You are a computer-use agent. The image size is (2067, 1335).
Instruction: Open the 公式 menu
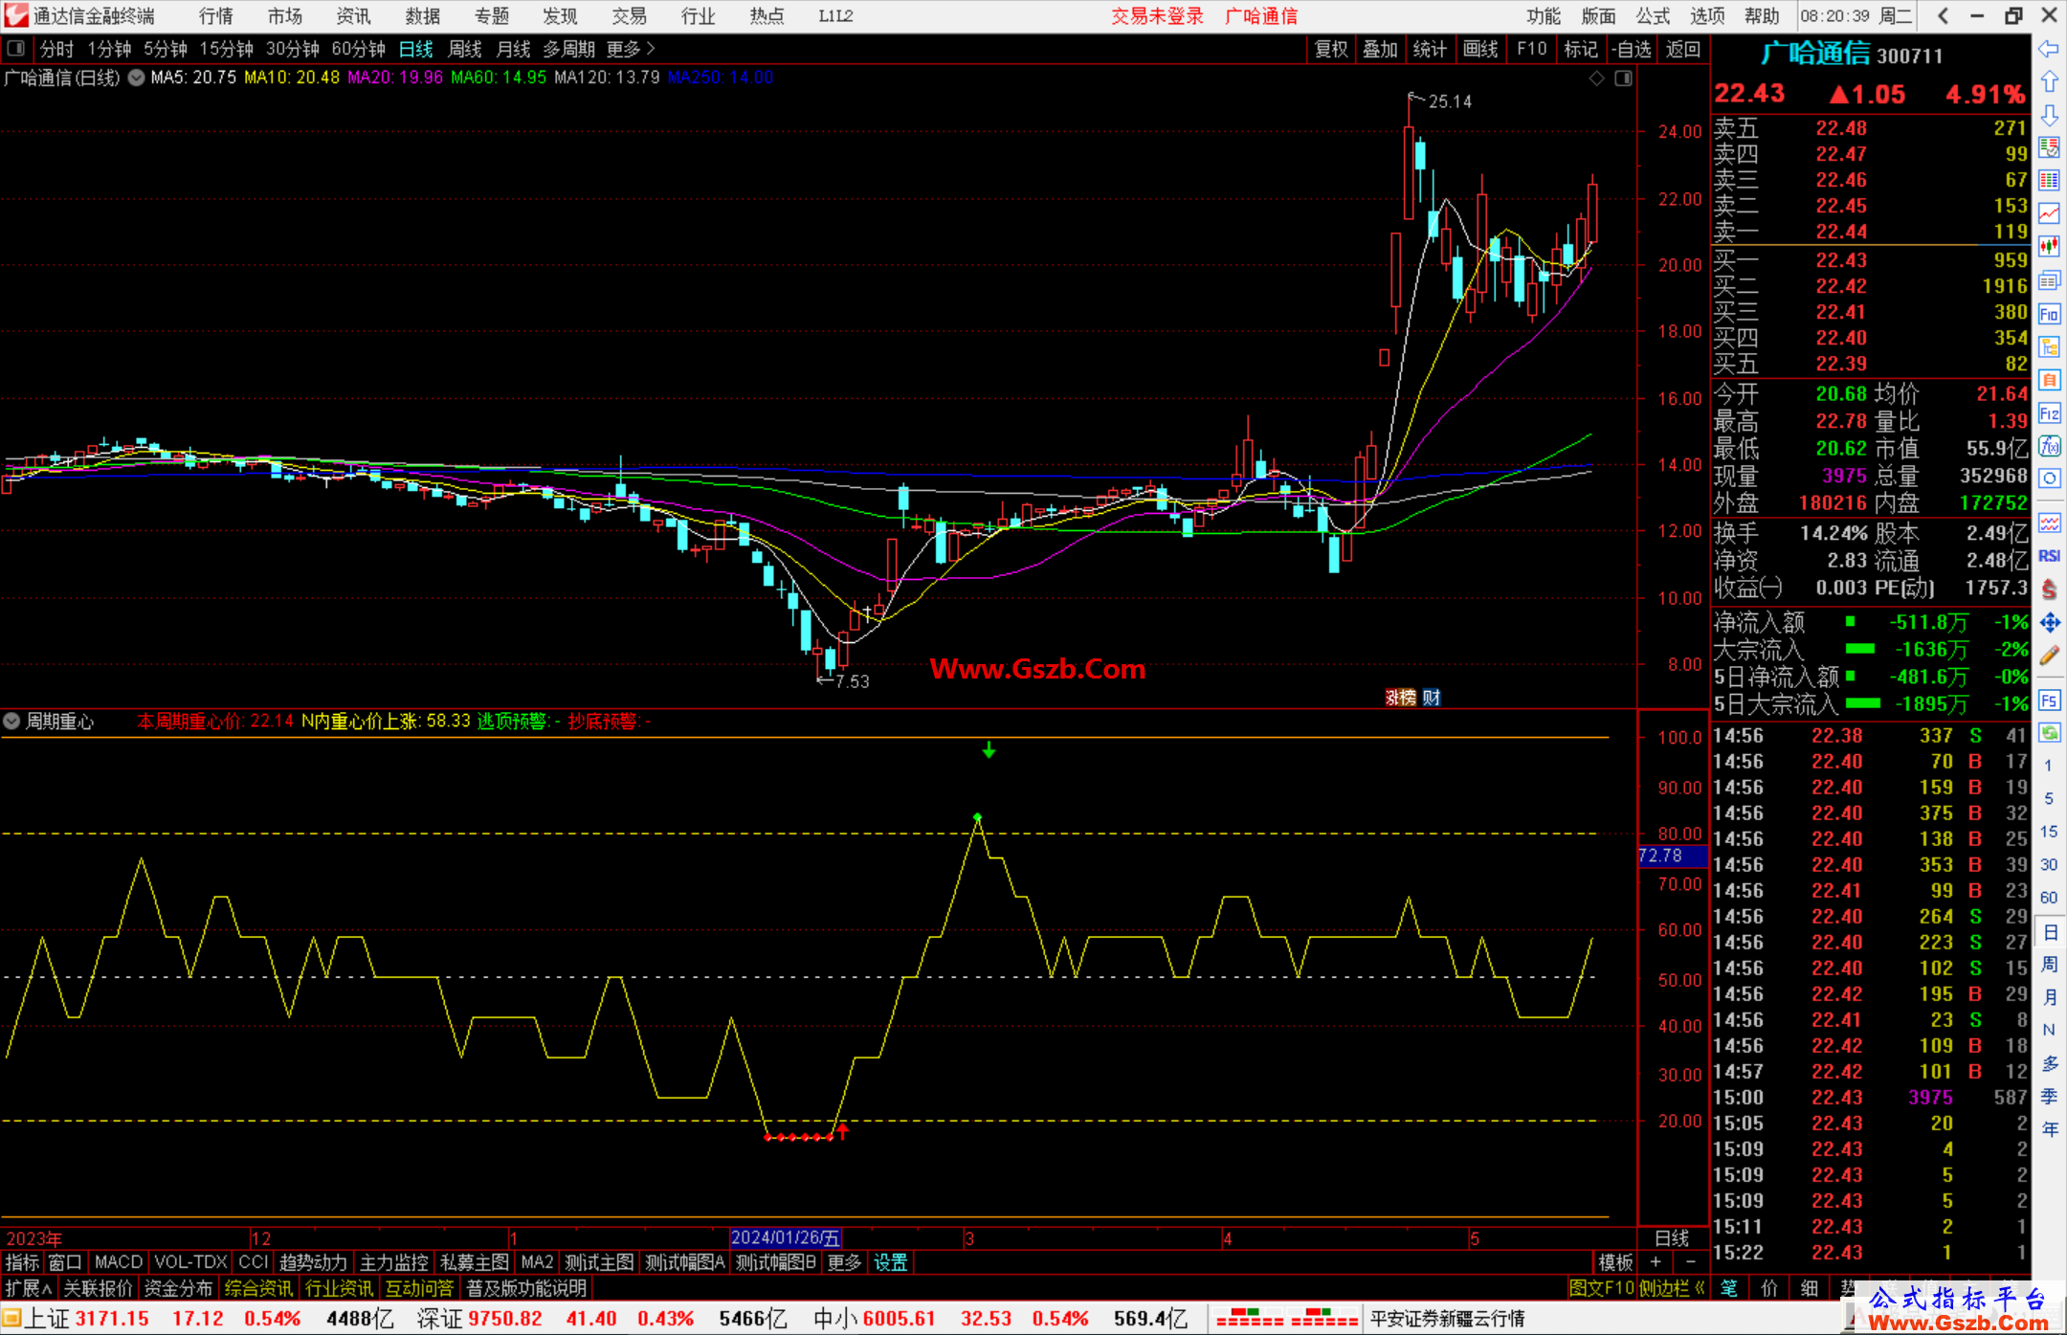pos(1653,16)
